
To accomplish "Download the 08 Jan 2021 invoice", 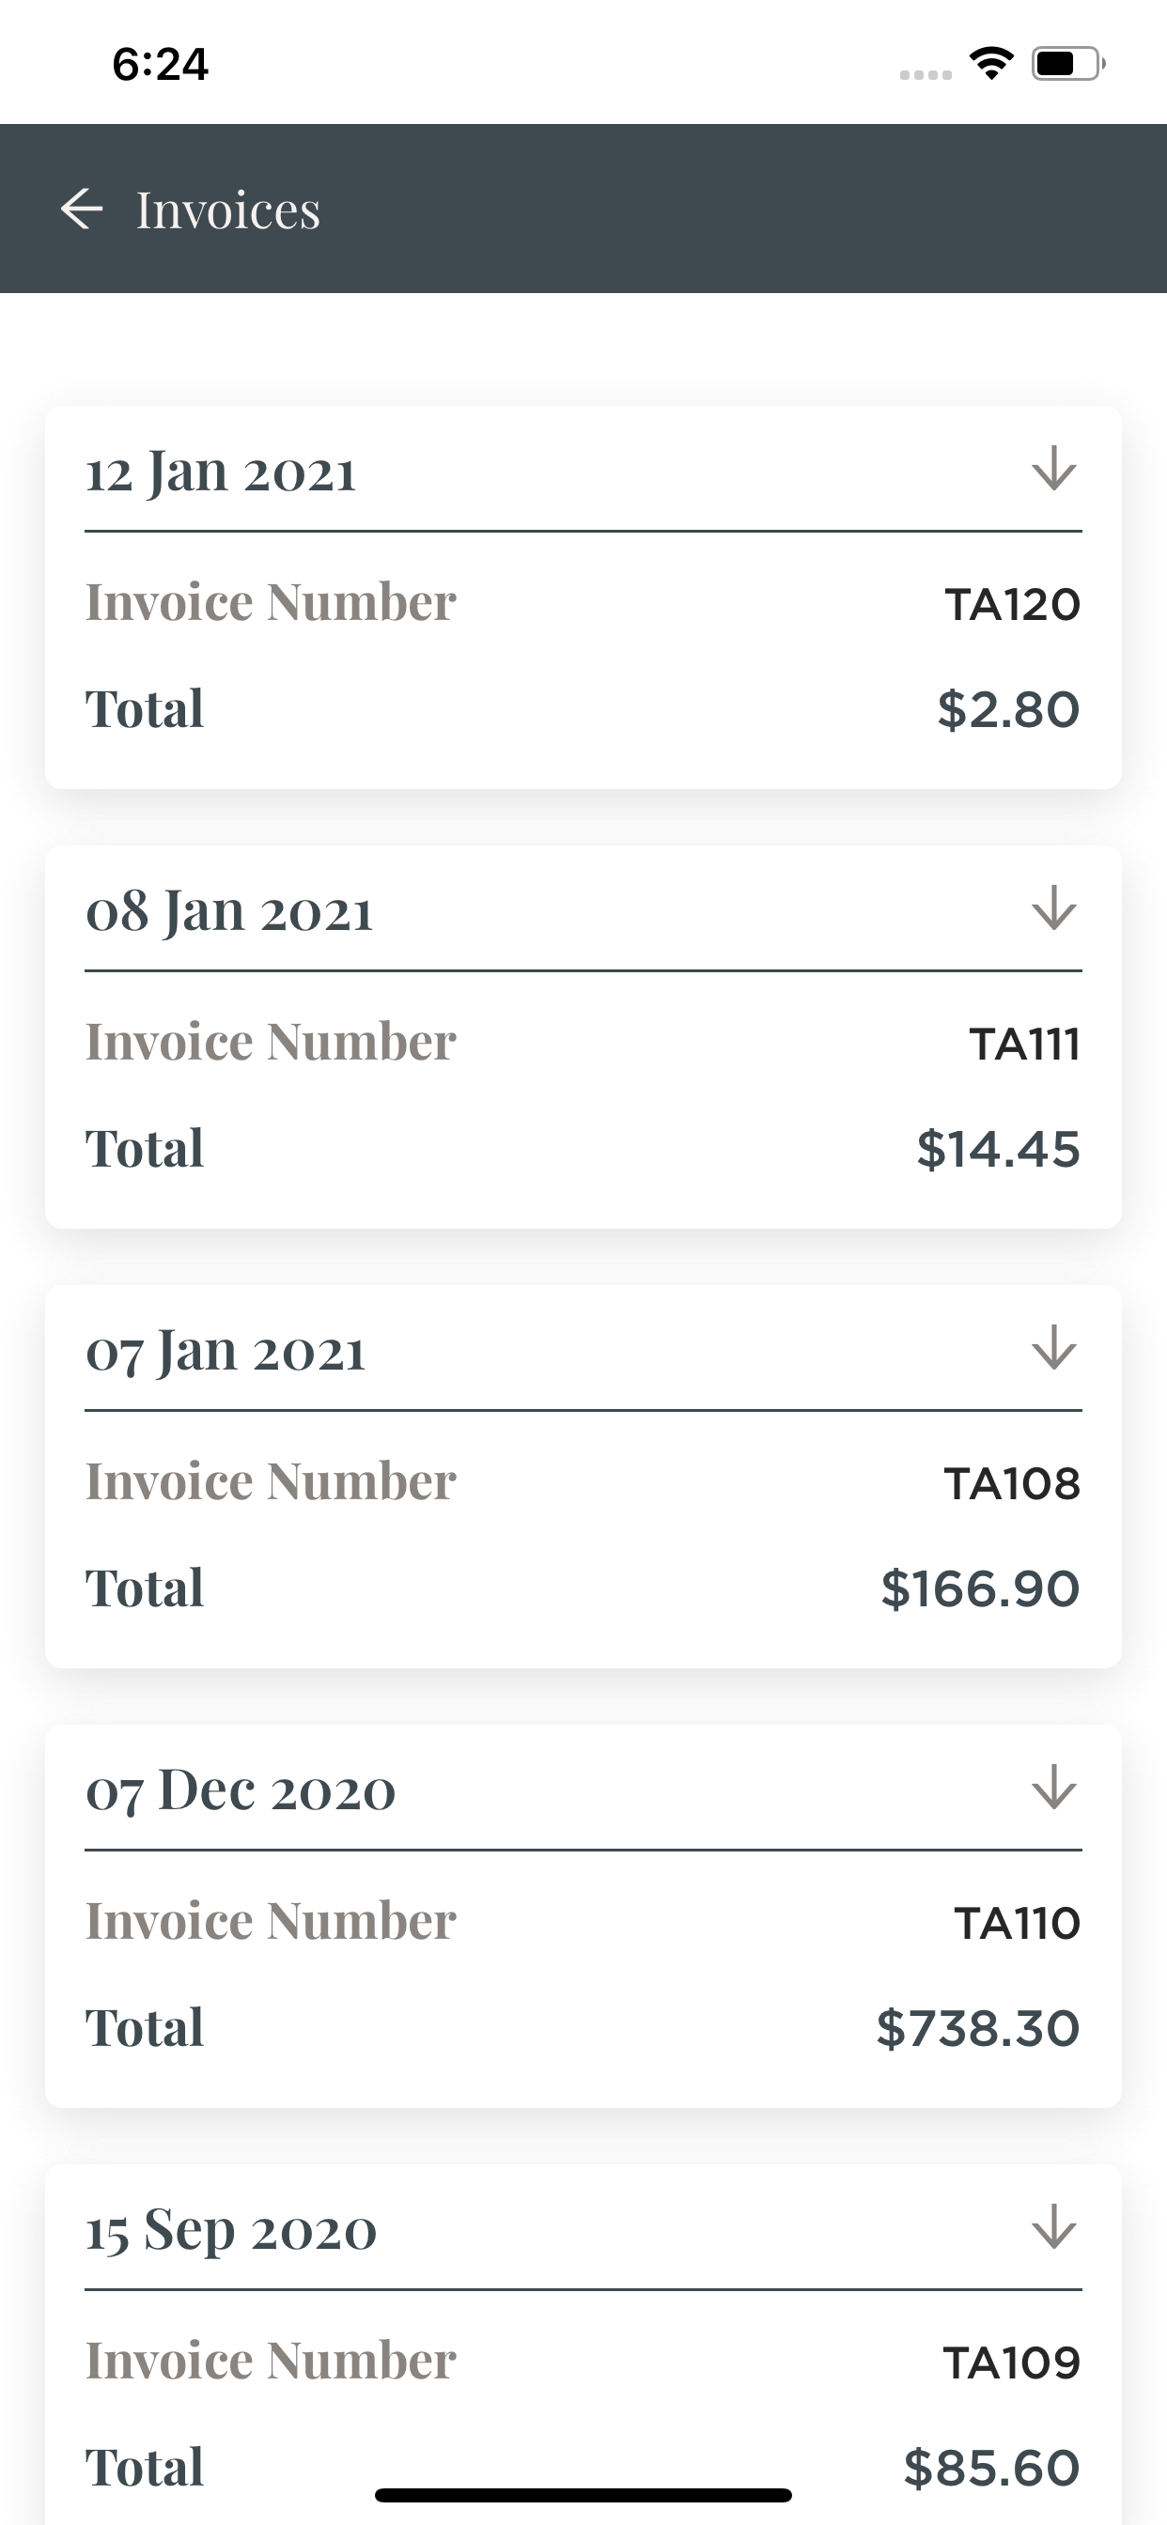I will pyautogui.click(x=1054, y=907).
